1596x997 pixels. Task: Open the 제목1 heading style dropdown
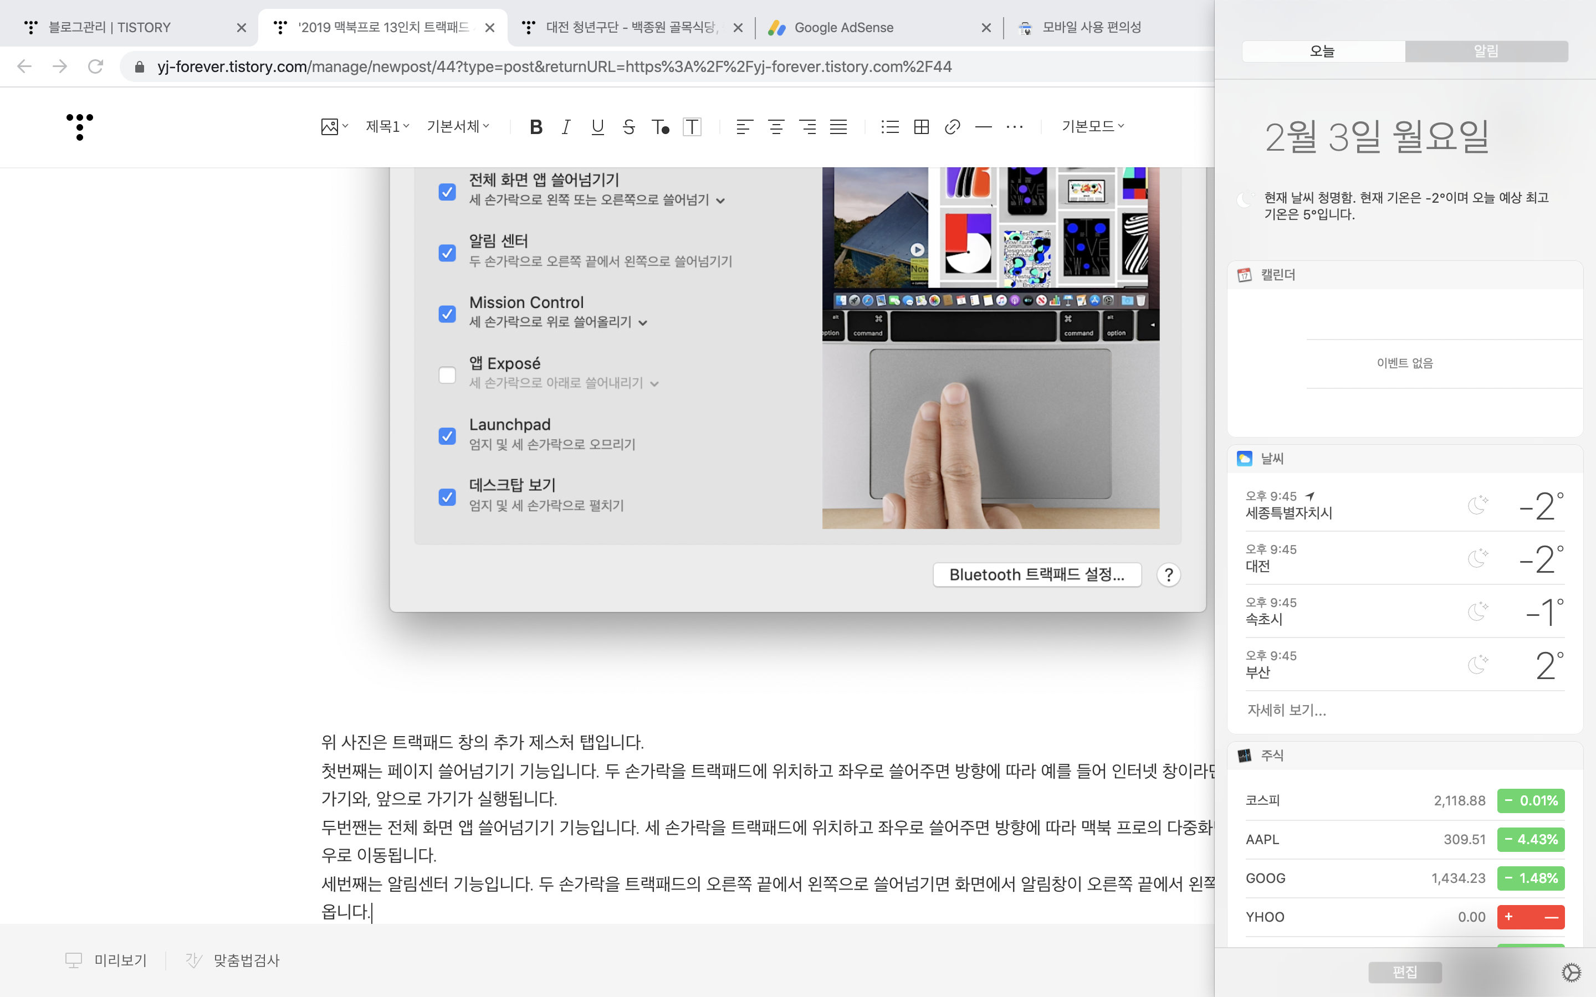[387, 127]
